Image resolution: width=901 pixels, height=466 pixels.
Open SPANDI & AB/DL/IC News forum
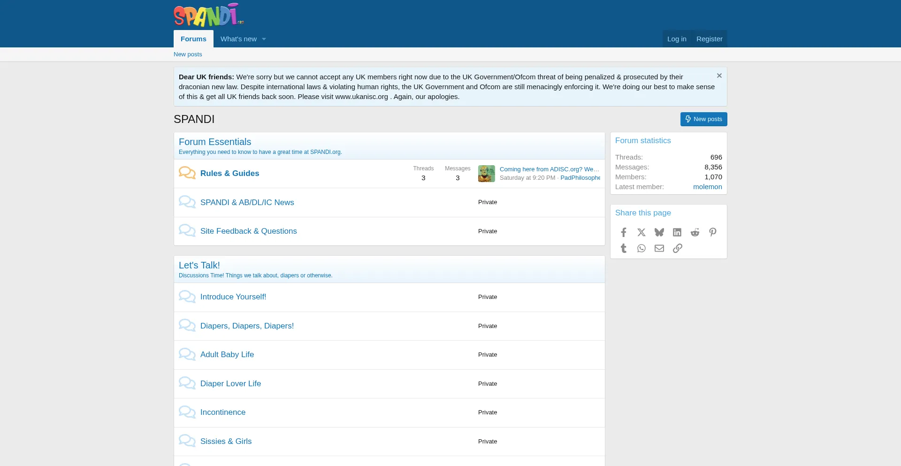pos(247,202)
